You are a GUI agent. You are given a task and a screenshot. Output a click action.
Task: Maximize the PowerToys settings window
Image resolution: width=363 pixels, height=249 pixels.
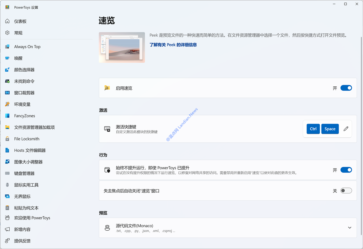pyautogui.click(x=345, y=4)
